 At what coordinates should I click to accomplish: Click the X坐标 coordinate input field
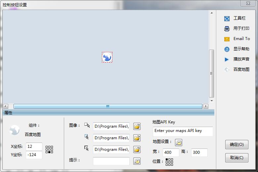[x=34, y=147]
